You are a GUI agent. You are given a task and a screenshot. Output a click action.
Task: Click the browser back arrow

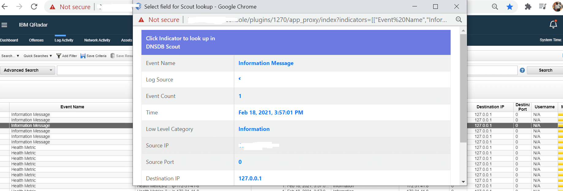click(x=5, y=6)
